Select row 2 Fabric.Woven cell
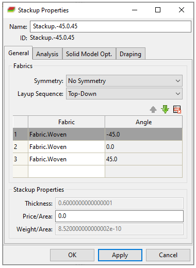The image size is (196, 268). [x=67, y=147]
